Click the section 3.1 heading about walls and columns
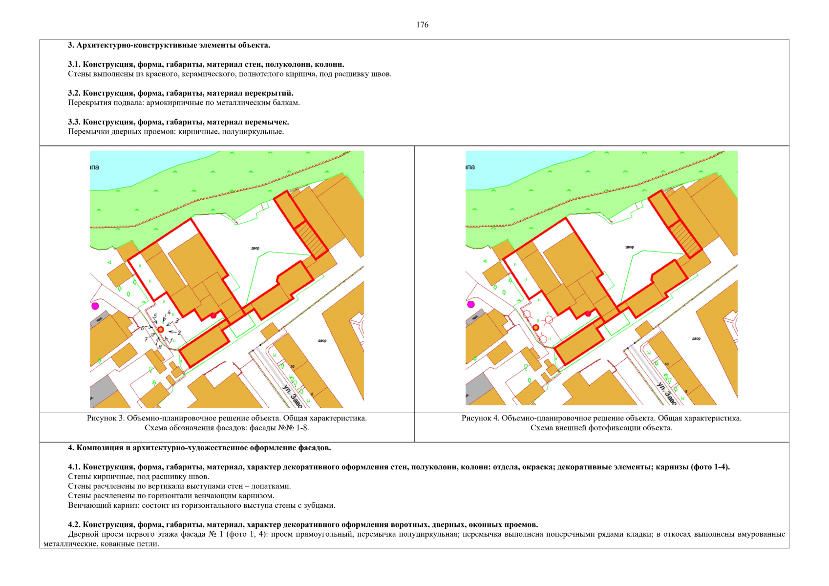The height and width of the screenshot is (586, 829). pyautogui.click(x=206, y=64)
